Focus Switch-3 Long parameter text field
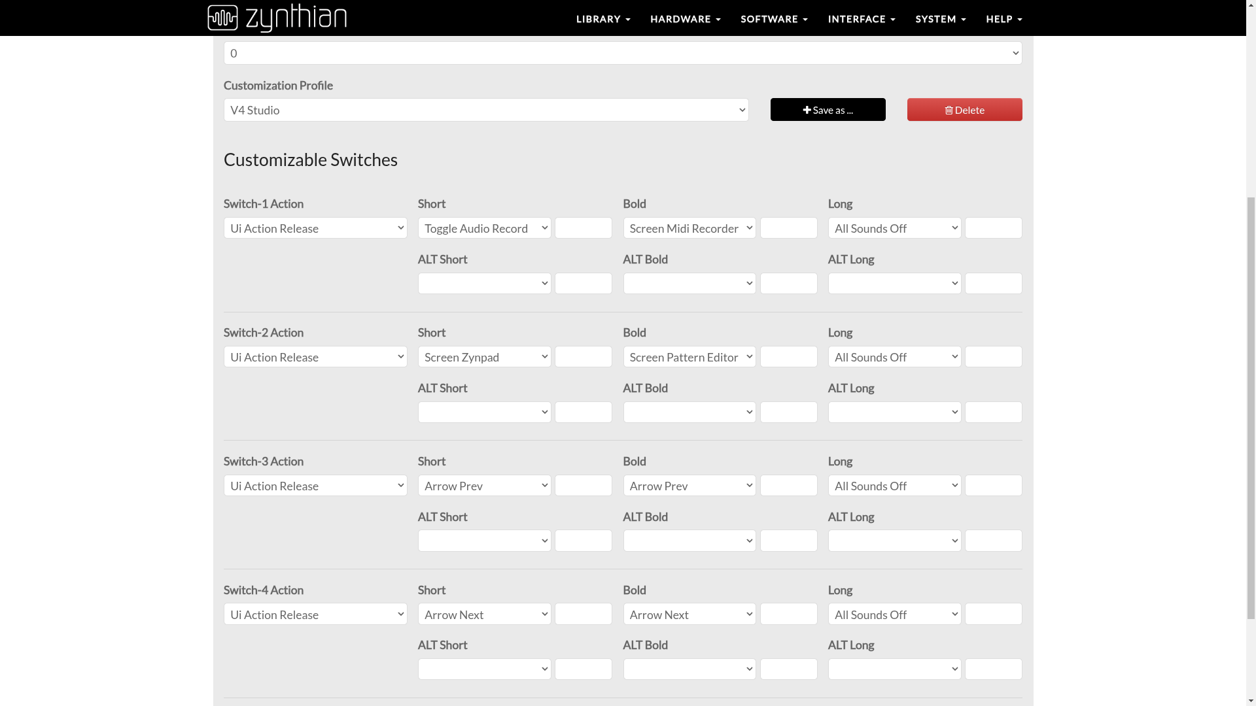This screenshot has height=706, width=1256. [x=994, y=486]
